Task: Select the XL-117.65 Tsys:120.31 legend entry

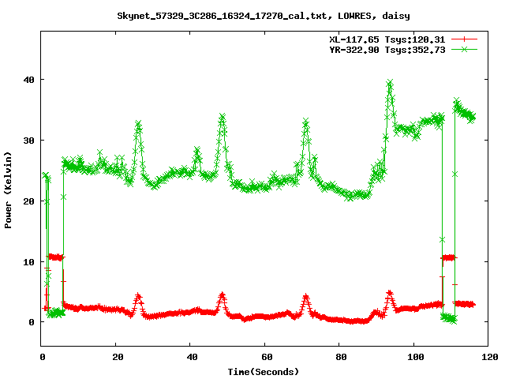Action: click(x=387, y=39)
